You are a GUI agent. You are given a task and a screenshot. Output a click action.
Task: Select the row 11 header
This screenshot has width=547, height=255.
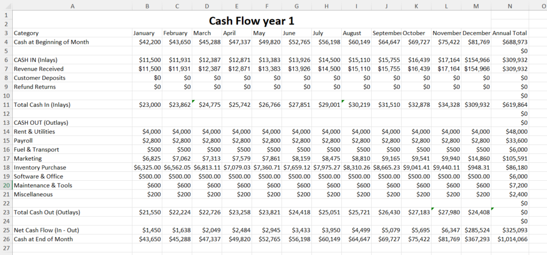(5, 105)
